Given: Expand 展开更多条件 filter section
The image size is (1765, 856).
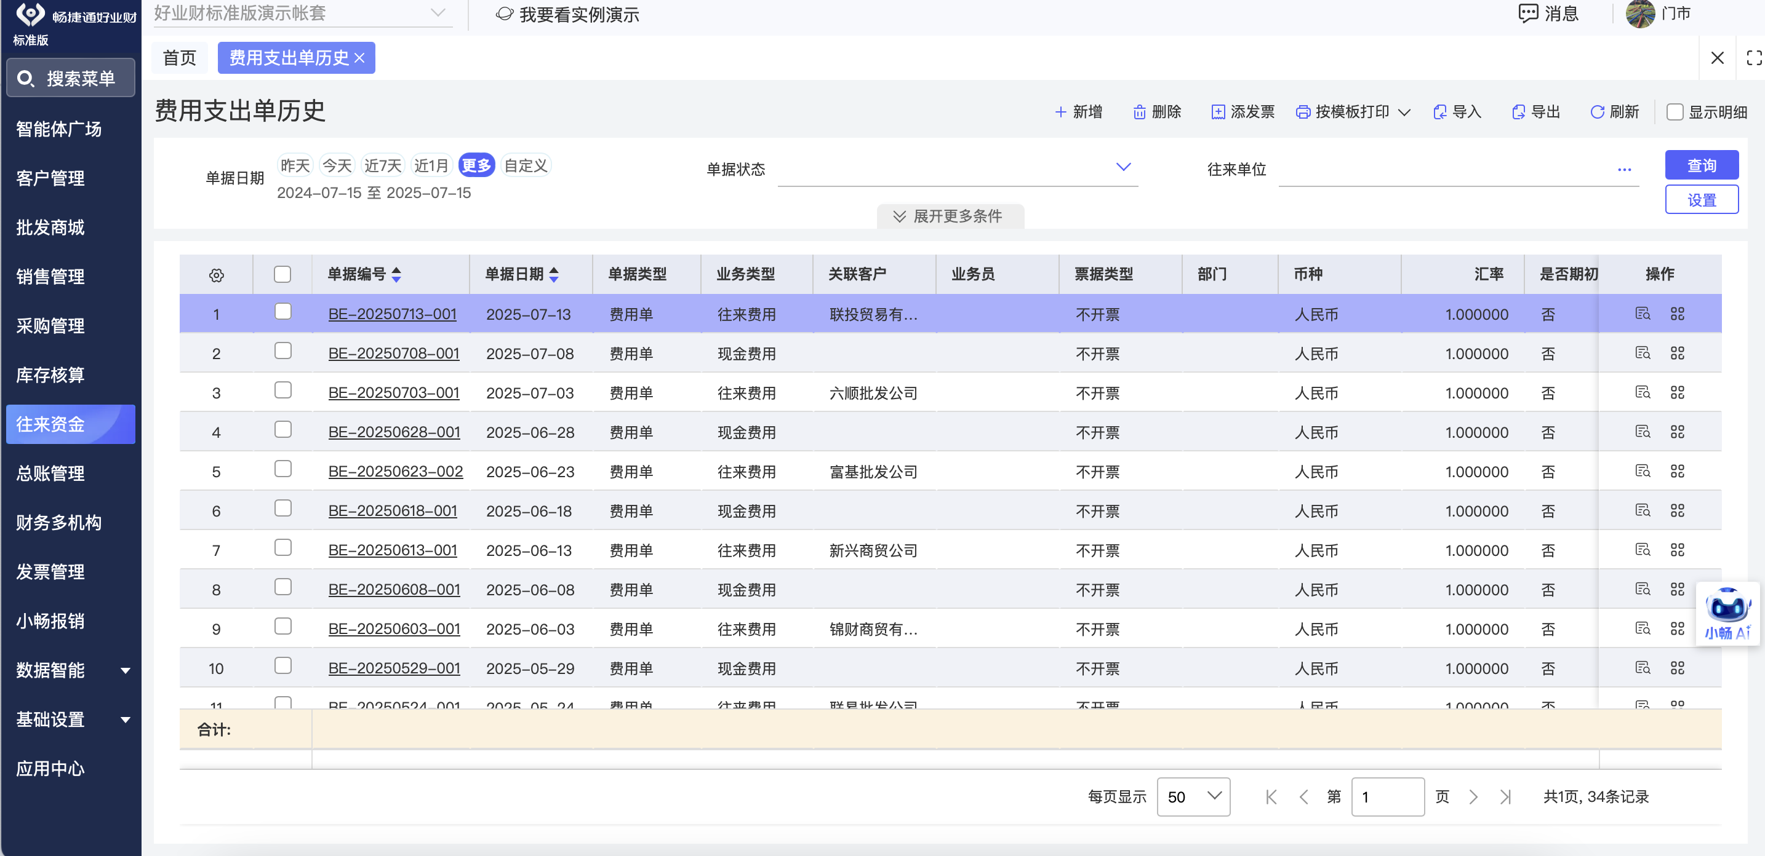Looking at the screenshot, I should click(950, 216).
